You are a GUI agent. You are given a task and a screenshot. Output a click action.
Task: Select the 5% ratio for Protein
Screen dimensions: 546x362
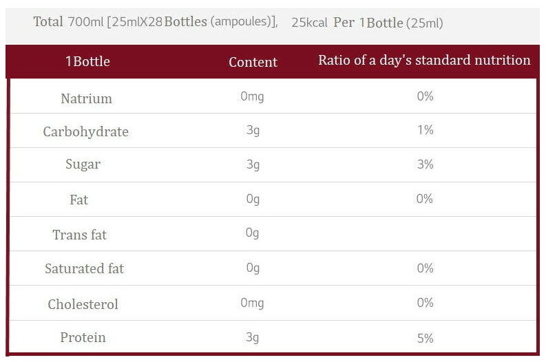[425, 338]
